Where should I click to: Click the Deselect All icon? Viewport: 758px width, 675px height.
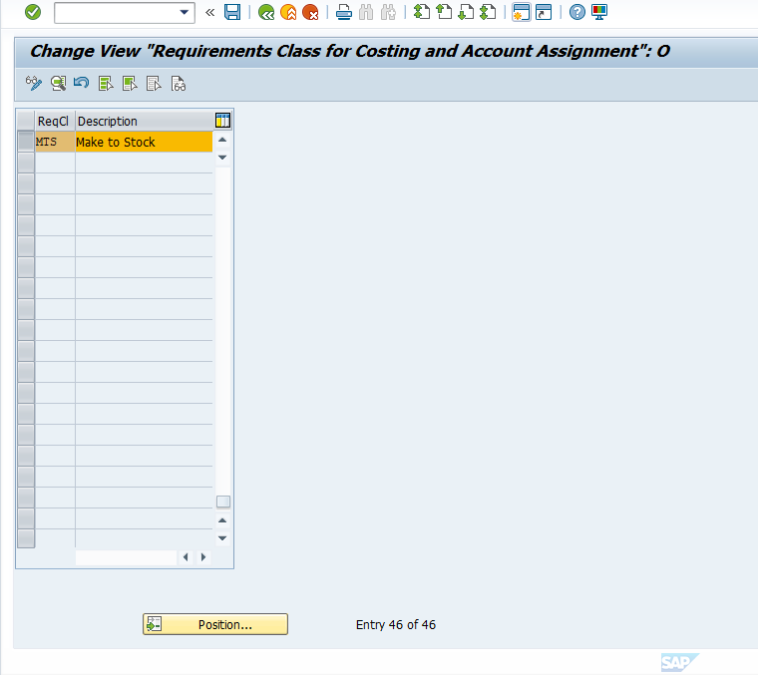coord(154,84)
